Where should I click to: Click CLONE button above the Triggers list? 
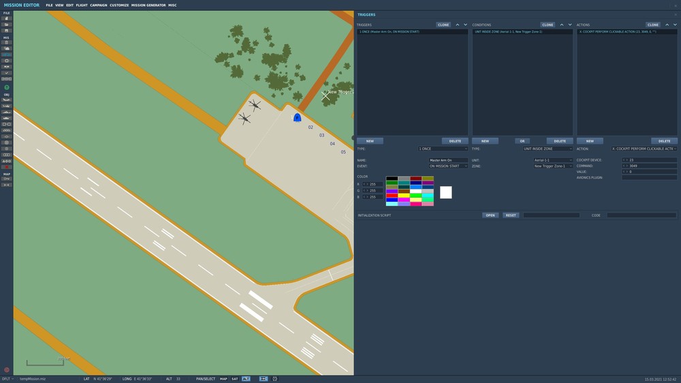point(443,25)
